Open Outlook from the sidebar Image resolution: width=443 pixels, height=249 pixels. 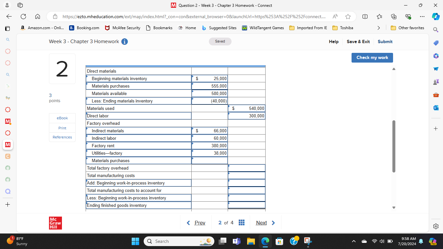click(436, 108)
